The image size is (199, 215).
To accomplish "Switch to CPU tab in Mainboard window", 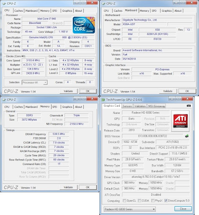I will pos(106,11).
